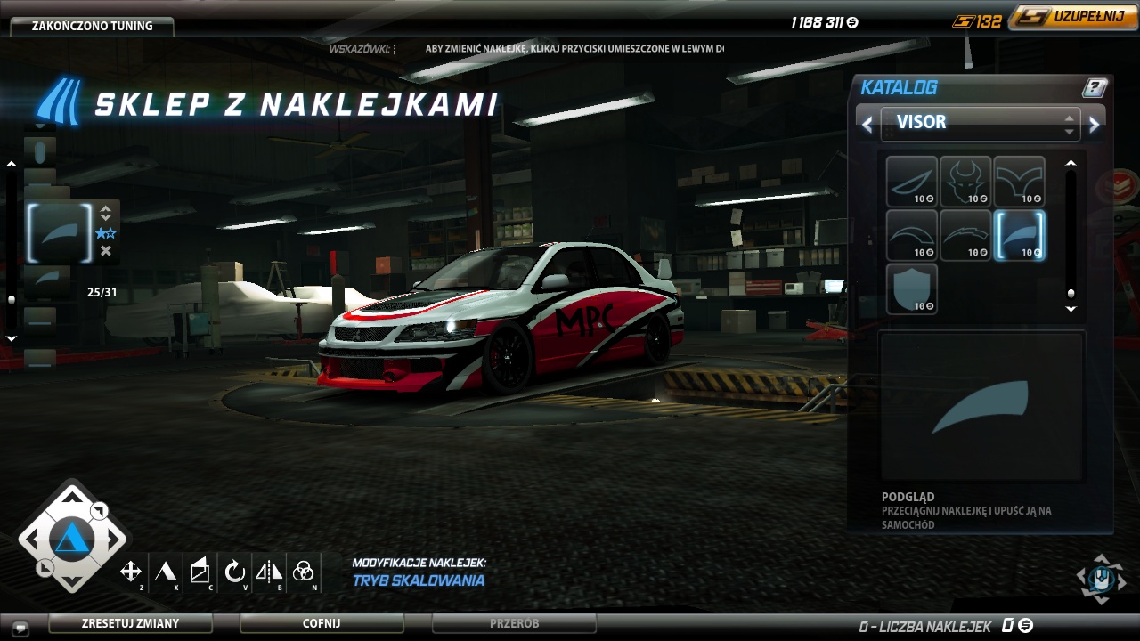Click the robot mascot navigation icon
The image size is (1140, 641).
(1102, 579)
